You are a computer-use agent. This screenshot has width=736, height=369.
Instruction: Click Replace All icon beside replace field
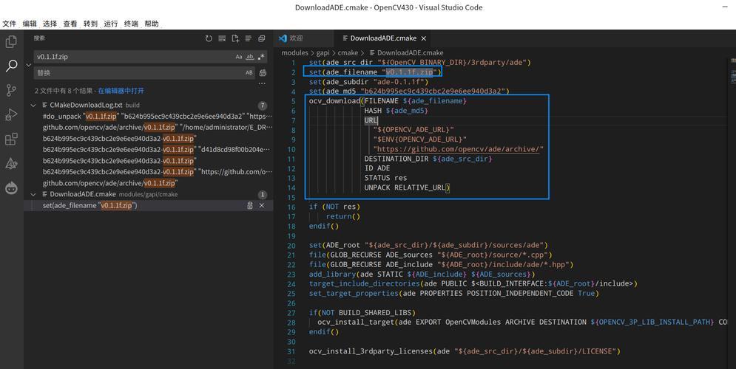coord(263,72)
